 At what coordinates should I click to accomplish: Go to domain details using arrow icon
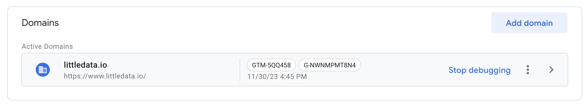551,70
